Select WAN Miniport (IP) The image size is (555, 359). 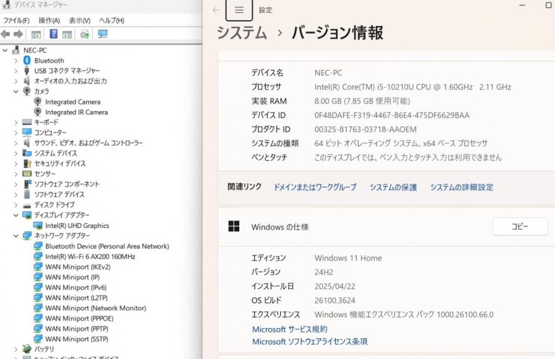coord(72,277)
